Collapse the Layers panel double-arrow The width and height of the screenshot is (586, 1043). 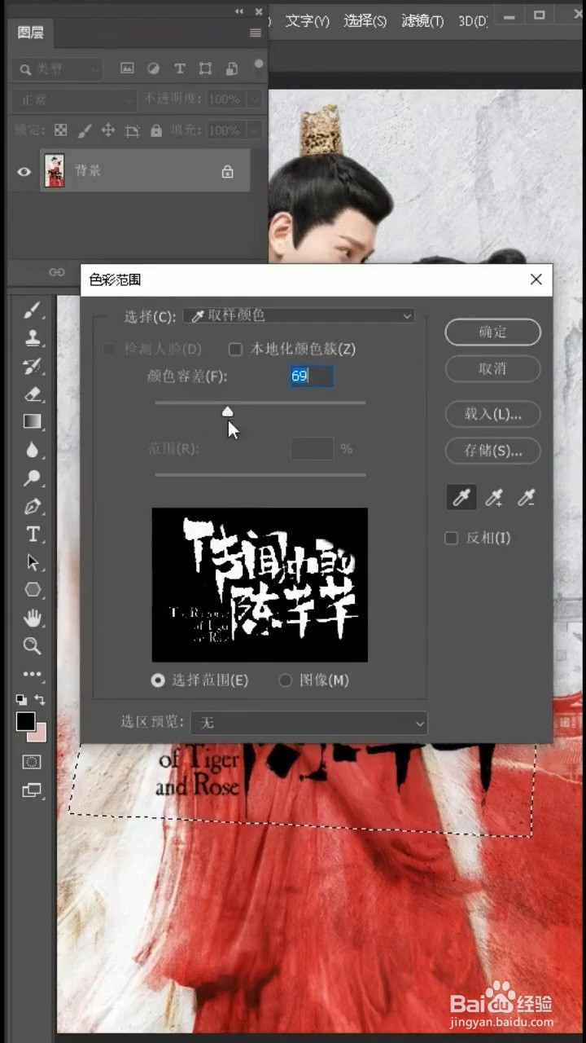pos(239,11)
